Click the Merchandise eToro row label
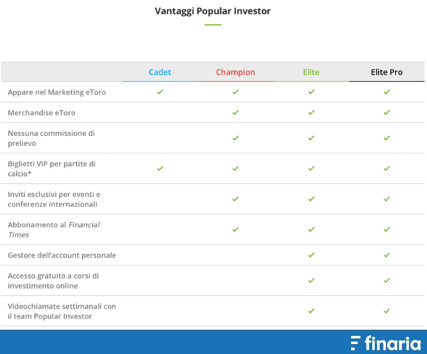 tap(42, 113)
